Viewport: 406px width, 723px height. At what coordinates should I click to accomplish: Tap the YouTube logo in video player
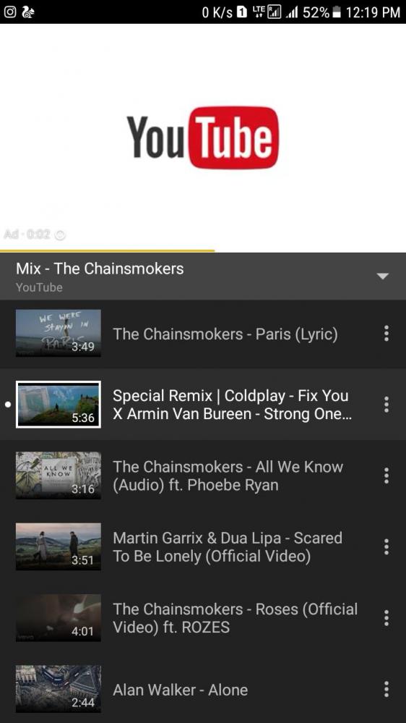[x=202, y=138]
